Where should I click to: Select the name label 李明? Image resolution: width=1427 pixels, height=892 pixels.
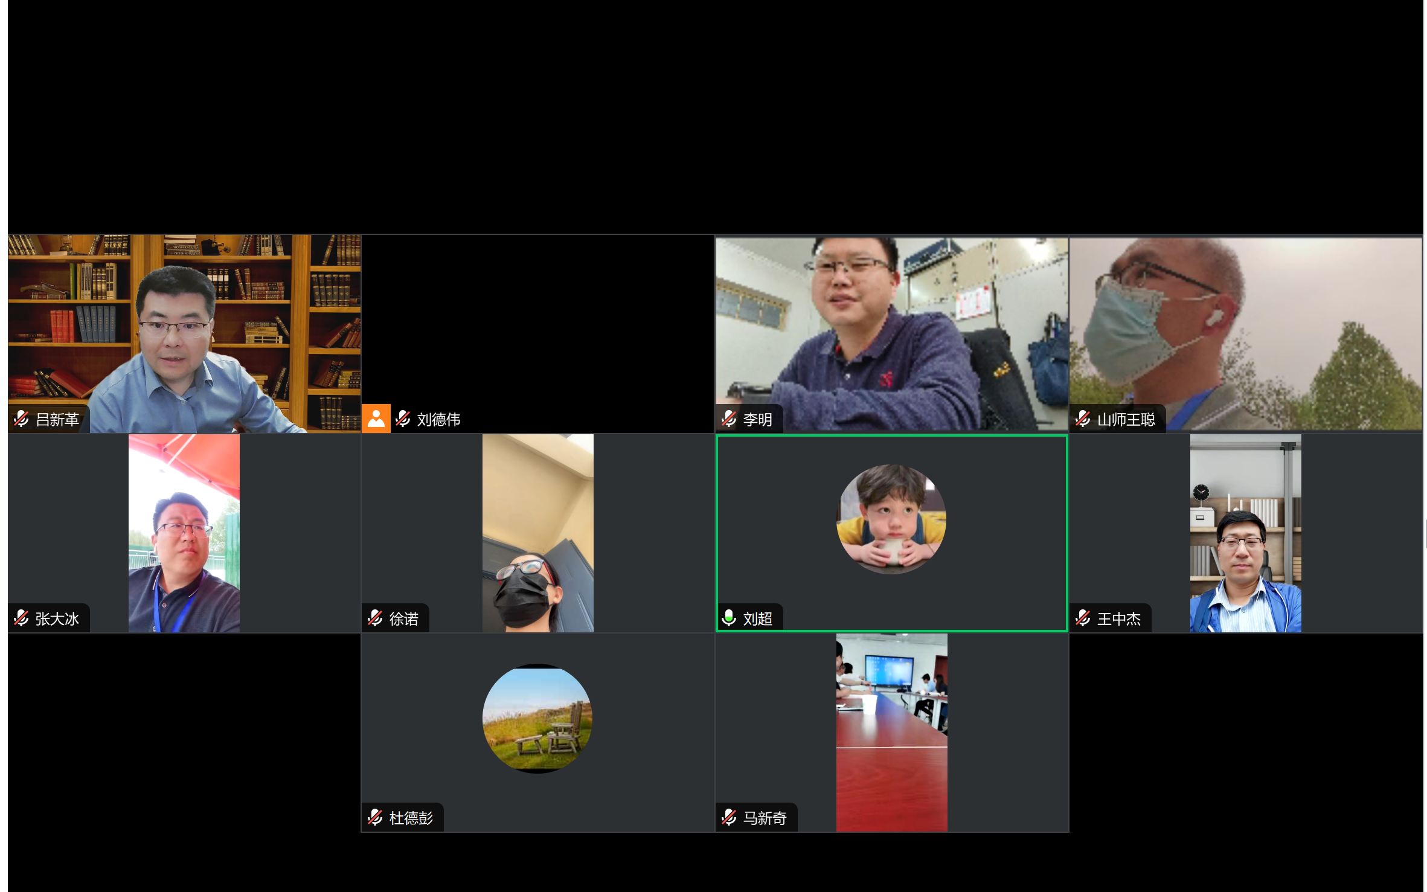(x=758, y=419)
